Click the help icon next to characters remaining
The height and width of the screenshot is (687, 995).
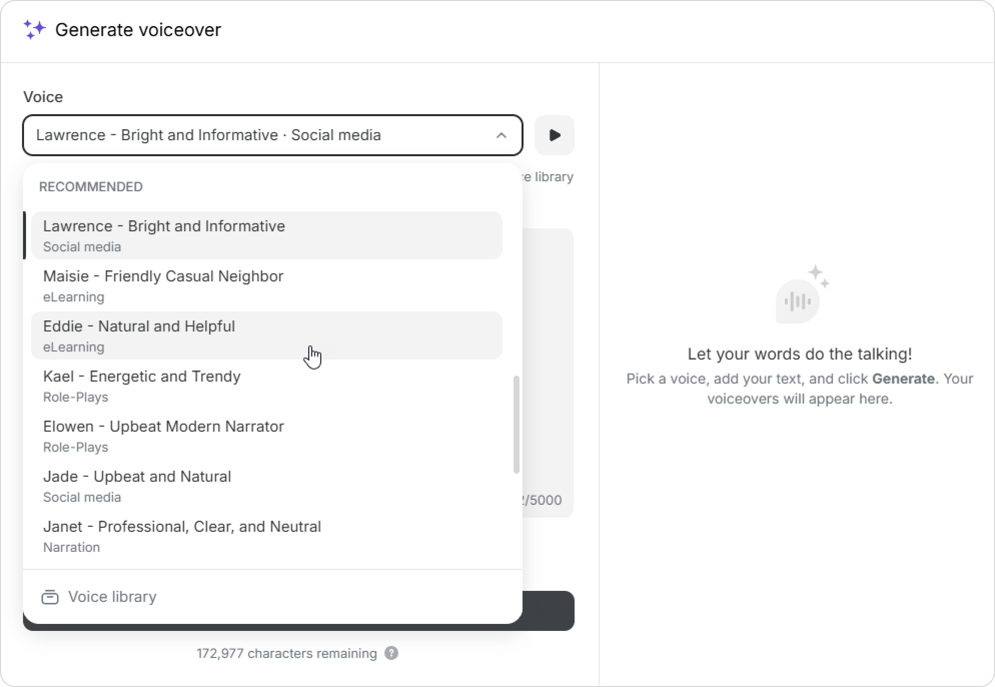point(391,653)
